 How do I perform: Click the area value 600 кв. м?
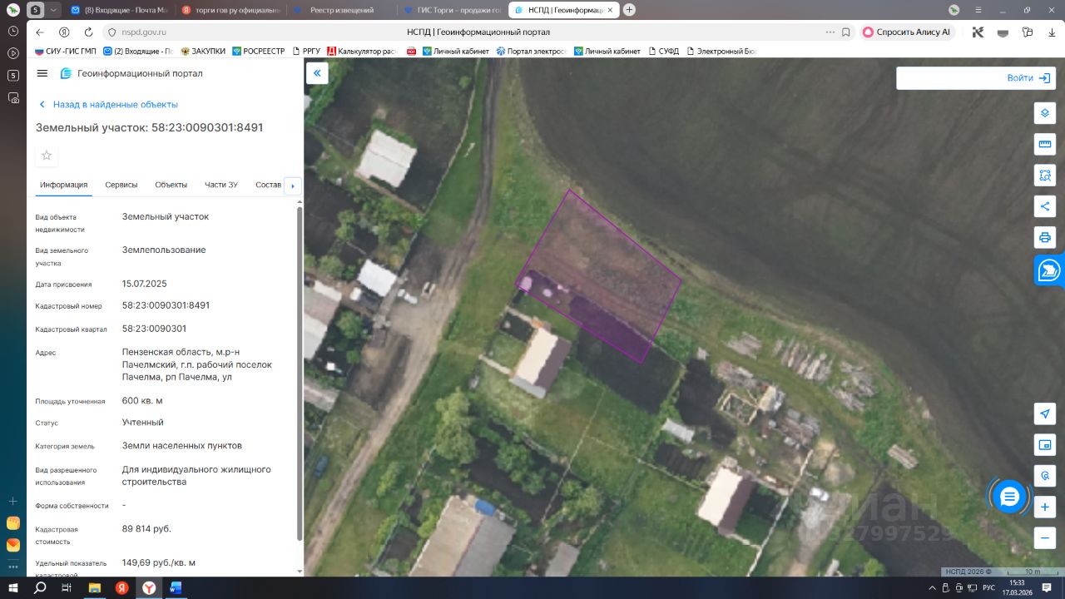coord(142,400)
